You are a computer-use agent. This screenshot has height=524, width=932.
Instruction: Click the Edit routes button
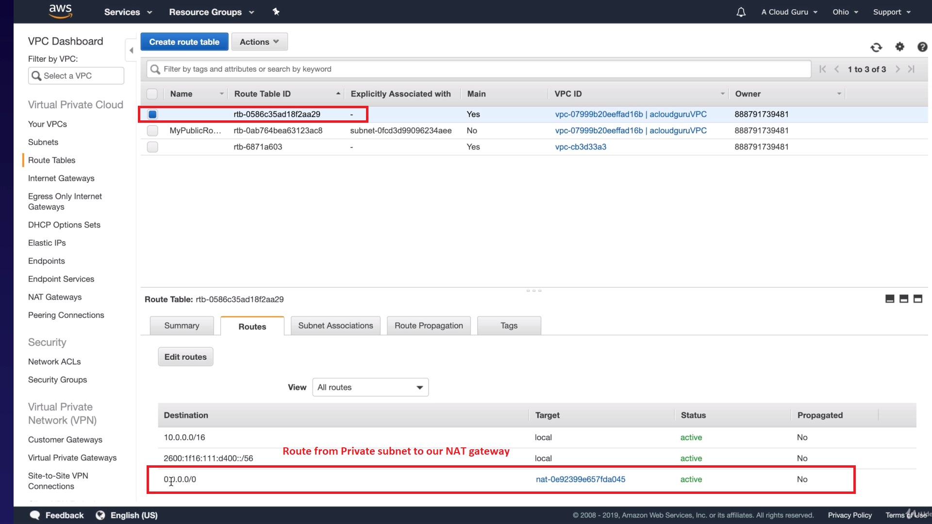(x=185, y=357)
